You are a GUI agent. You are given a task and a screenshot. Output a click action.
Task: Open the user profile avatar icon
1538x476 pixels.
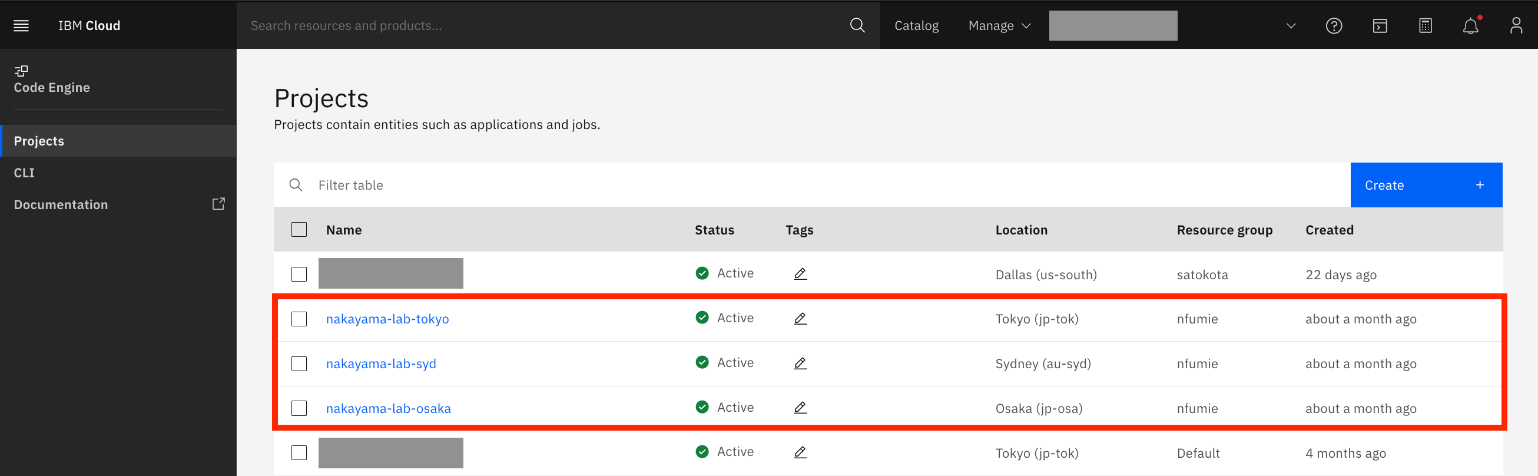[1515, 26]
